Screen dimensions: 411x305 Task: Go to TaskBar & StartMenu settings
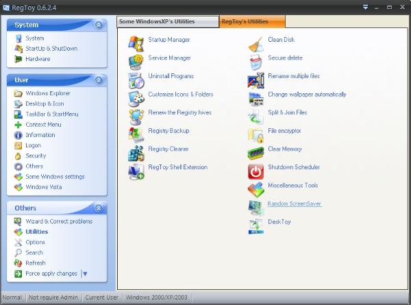pyautogui.click(x=52, y=114)
